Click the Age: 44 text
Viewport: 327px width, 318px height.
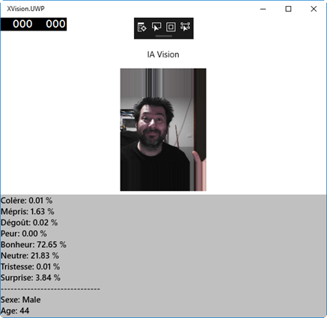point(15,311)
